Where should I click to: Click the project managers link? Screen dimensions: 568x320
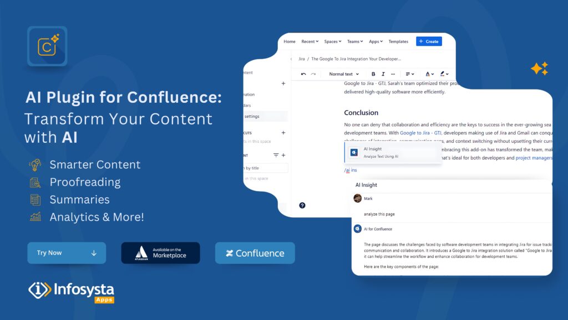click(x=534, y=158)
